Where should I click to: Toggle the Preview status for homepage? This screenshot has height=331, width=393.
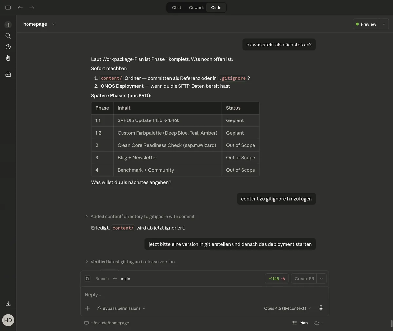[366, 24]
